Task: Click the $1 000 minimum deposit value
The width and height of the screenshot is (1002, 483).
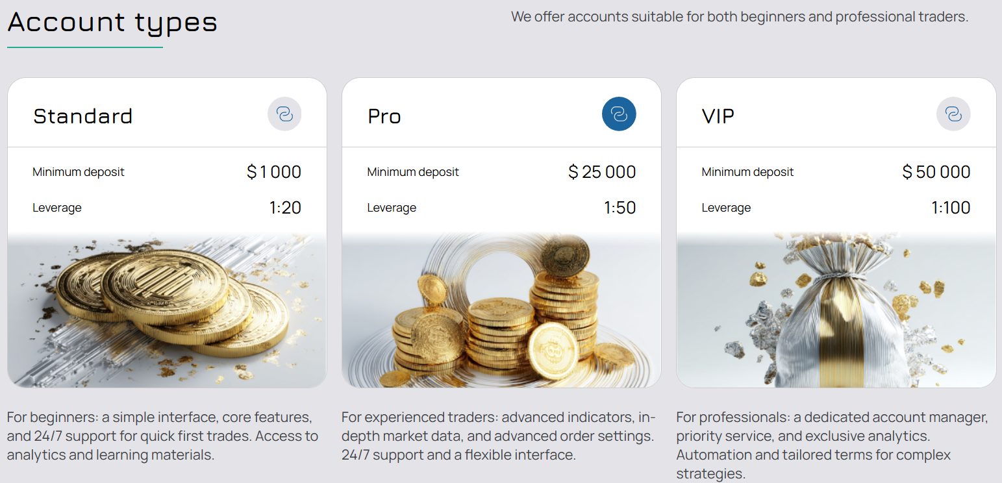Action: coord(274,172)
